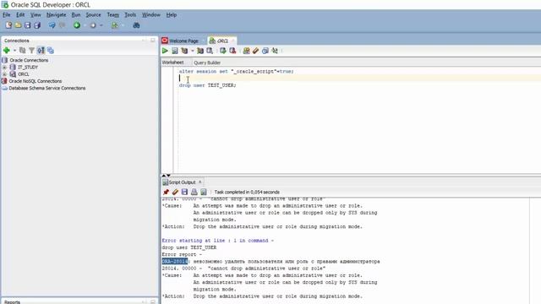Click the Script Output clear eraser icon
This screenshot has width=541, height=304.
tap(175, 192)
